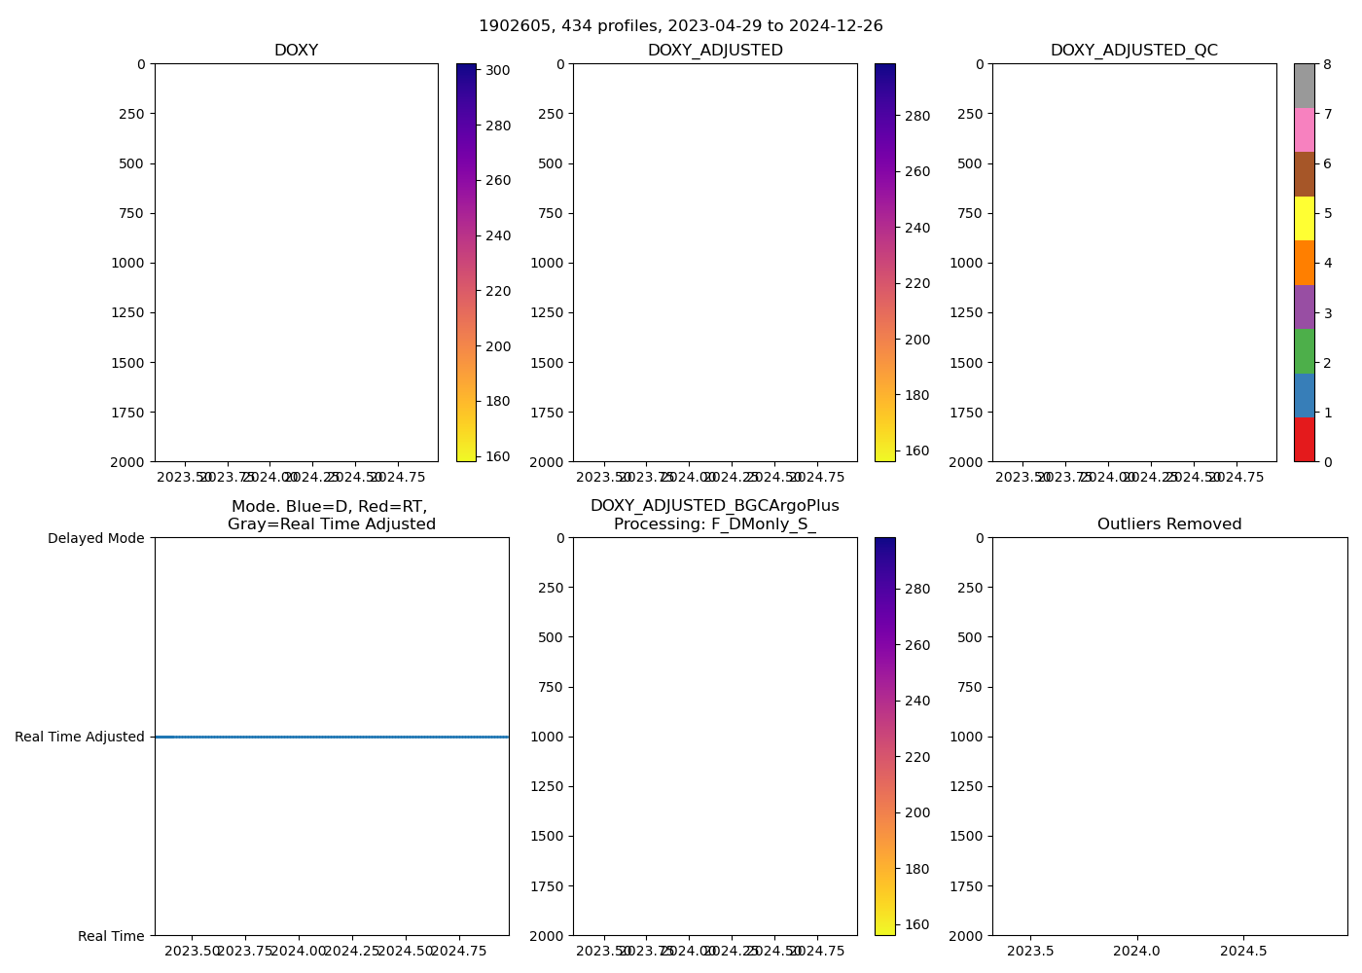Click the DOXY_ADJUSTED_QC plot title
Image resolution: width=1362 pixels, height=973 pixels.
[x=1133, y=51]
